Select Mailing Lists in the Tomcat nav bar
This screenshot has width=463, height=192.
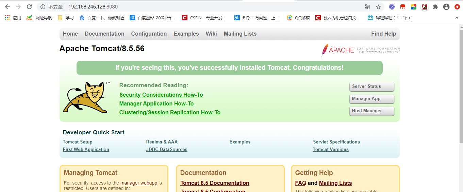240,34
